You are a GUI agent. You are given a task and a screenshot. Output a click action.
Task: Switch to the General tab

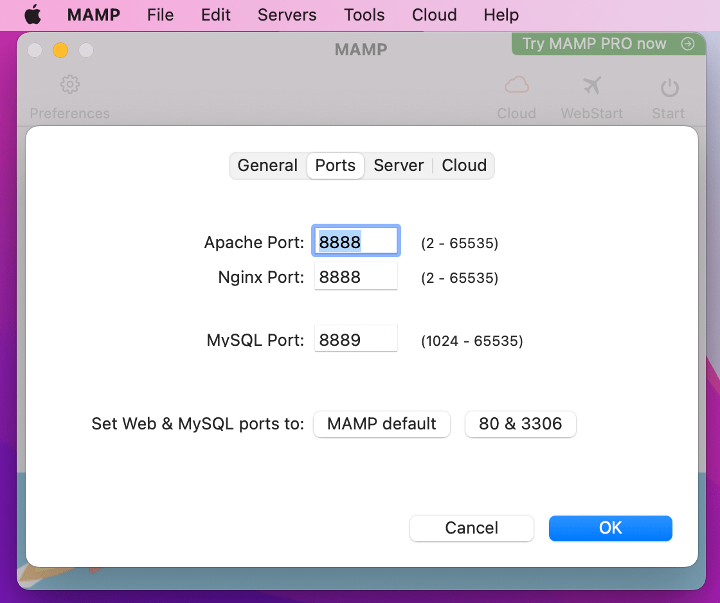point(267,165)
